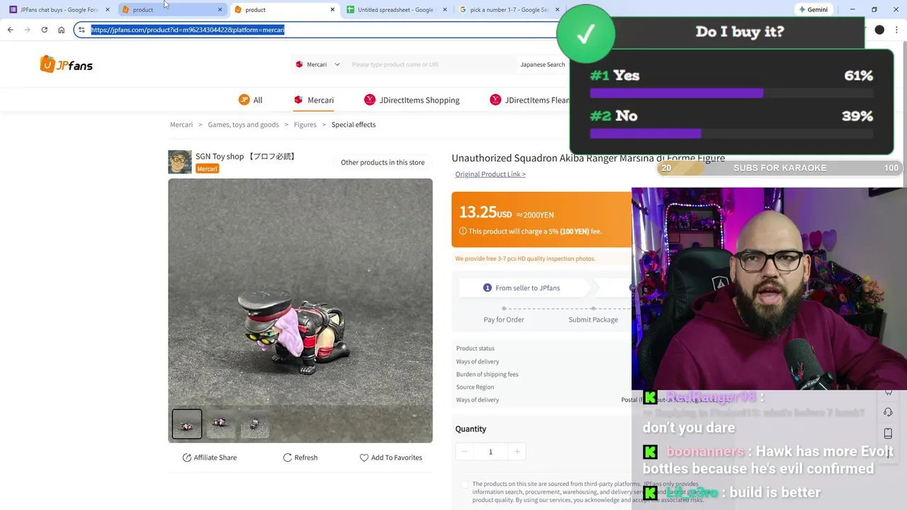
Task: Open the browser profile avatar
Action: 879,30
